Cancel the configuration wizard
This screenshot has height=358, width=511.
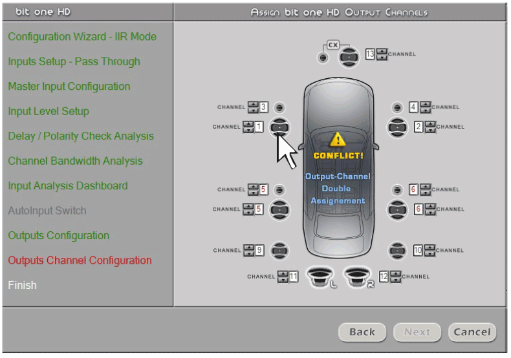click(x=472, y=332)
